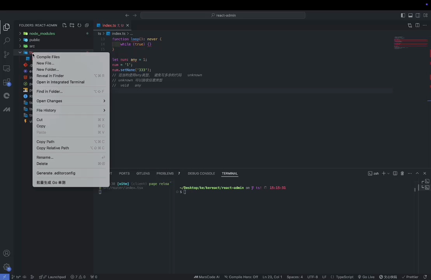431x280 pixels.
Task: Open the Search view icon
Action: (7, 41)
